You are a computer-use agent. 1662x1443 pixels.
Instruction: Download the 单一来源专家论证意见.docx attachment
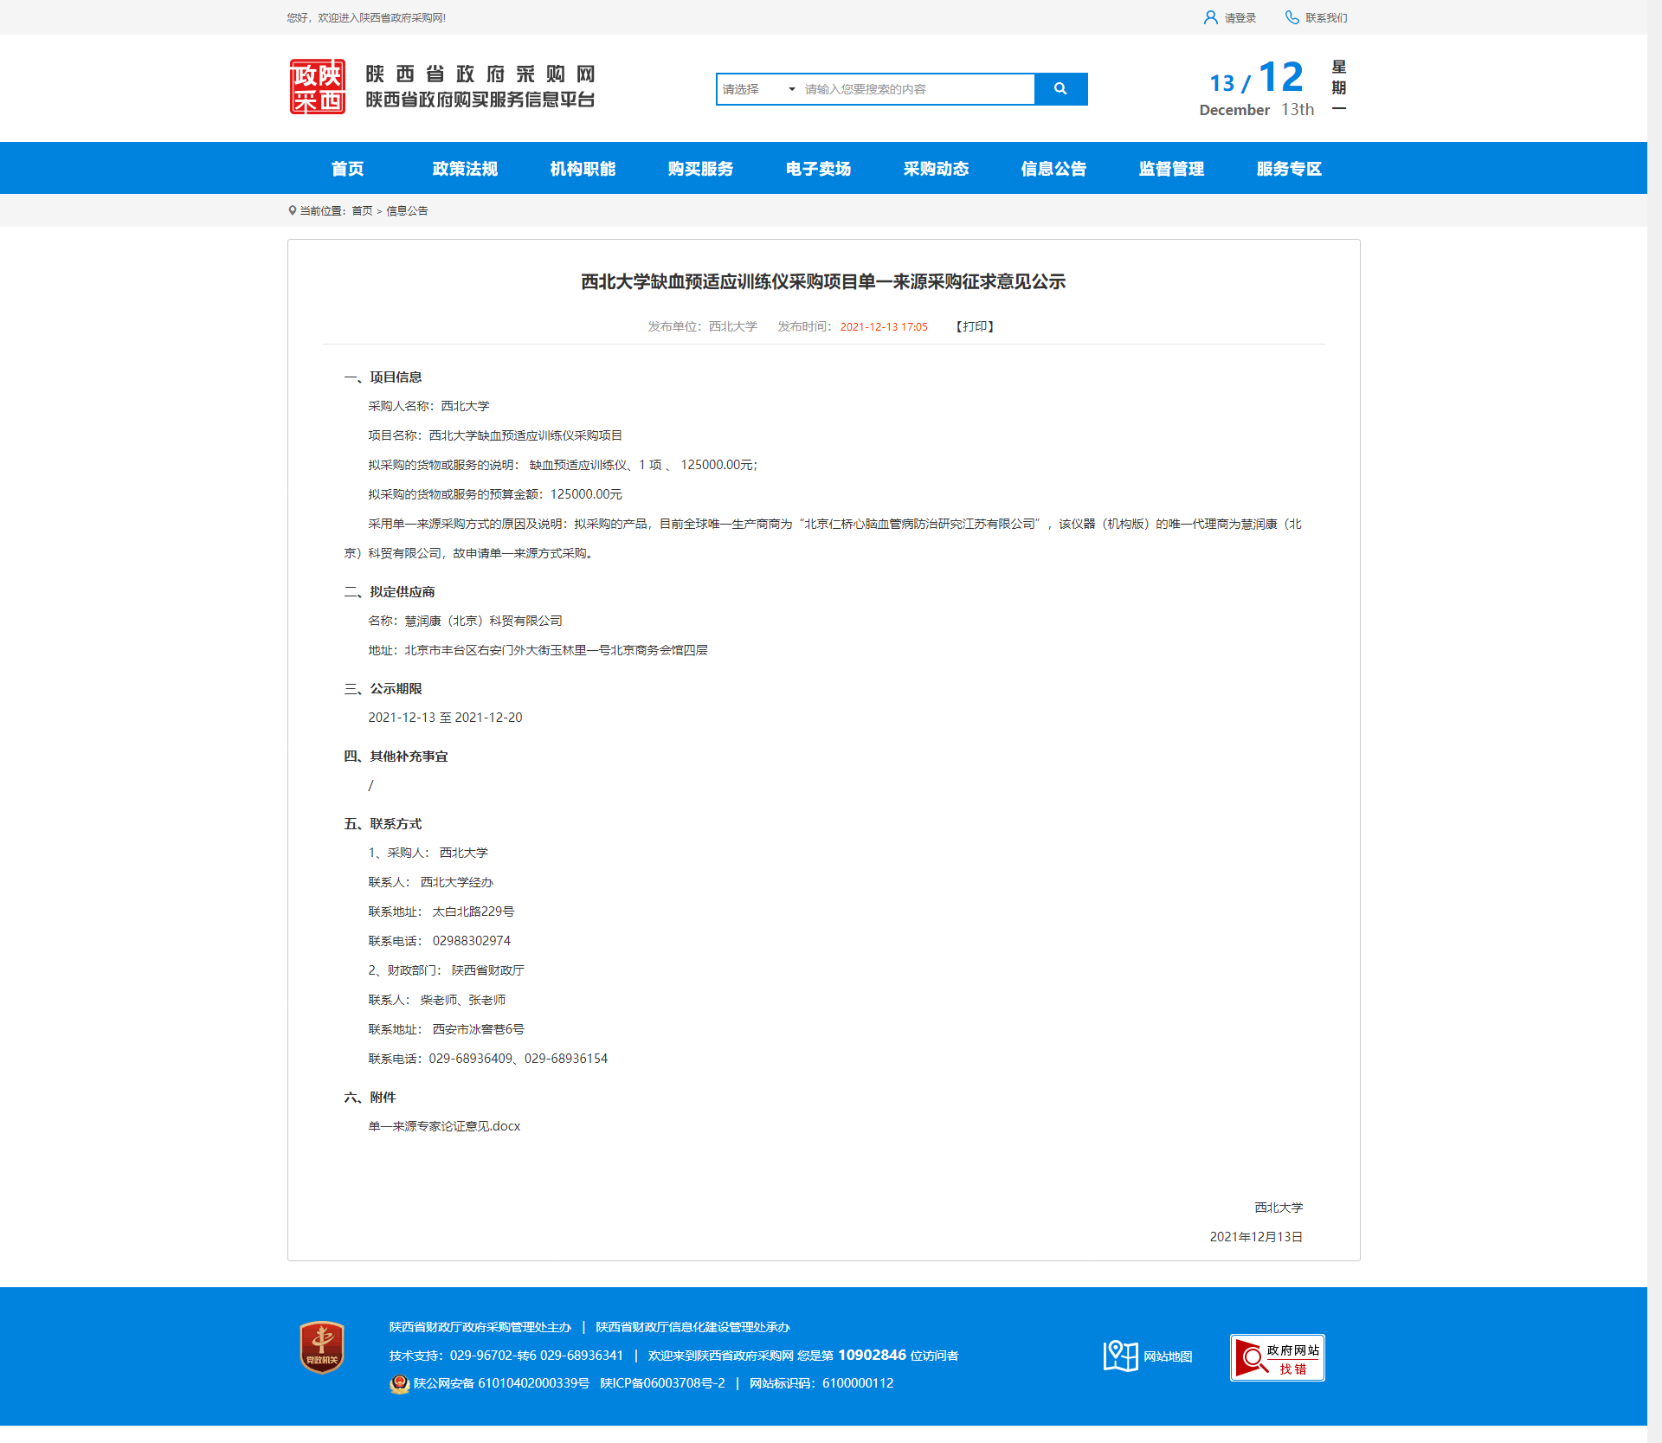click(444, 1126)
